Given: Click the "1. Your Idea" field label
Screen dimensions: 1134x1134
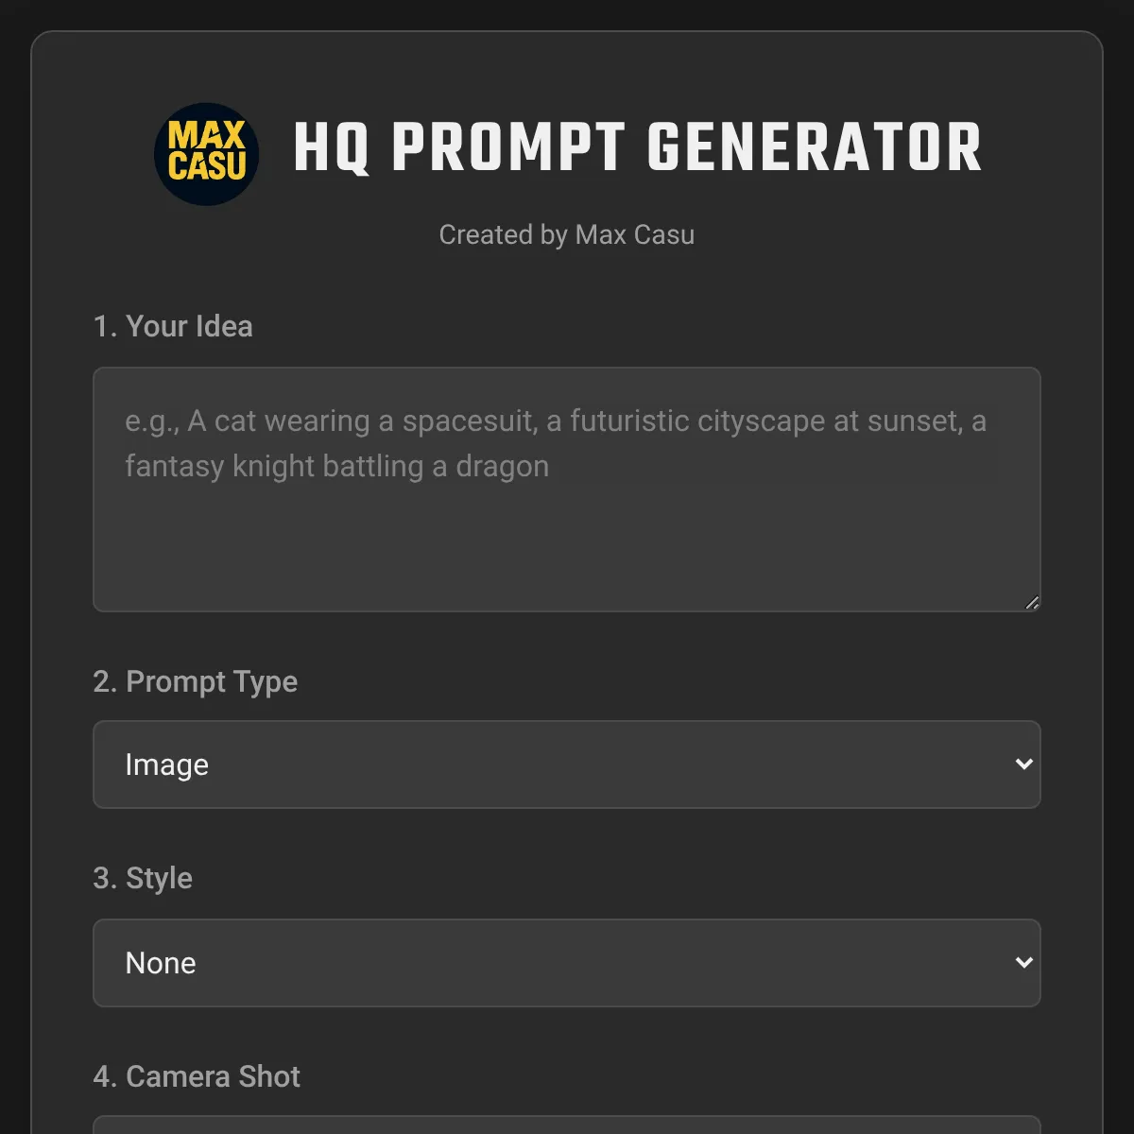Looking at the screenshot, I should (x=173, y=326).
